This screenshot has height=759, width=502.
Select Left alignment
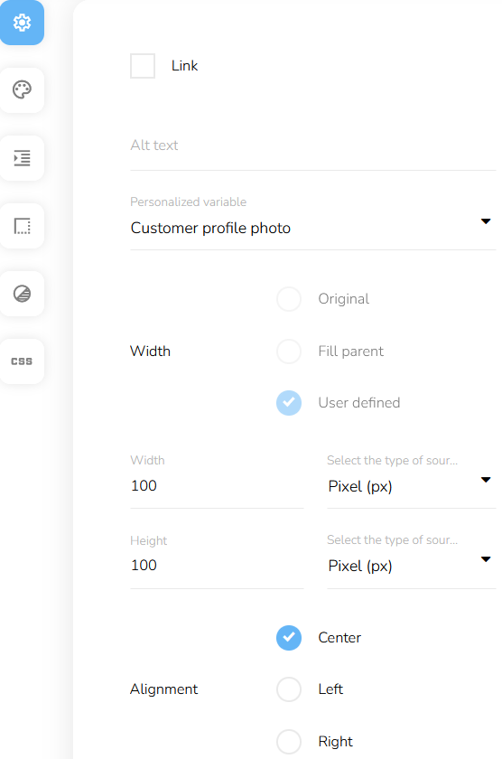click(x=289, y=689)
